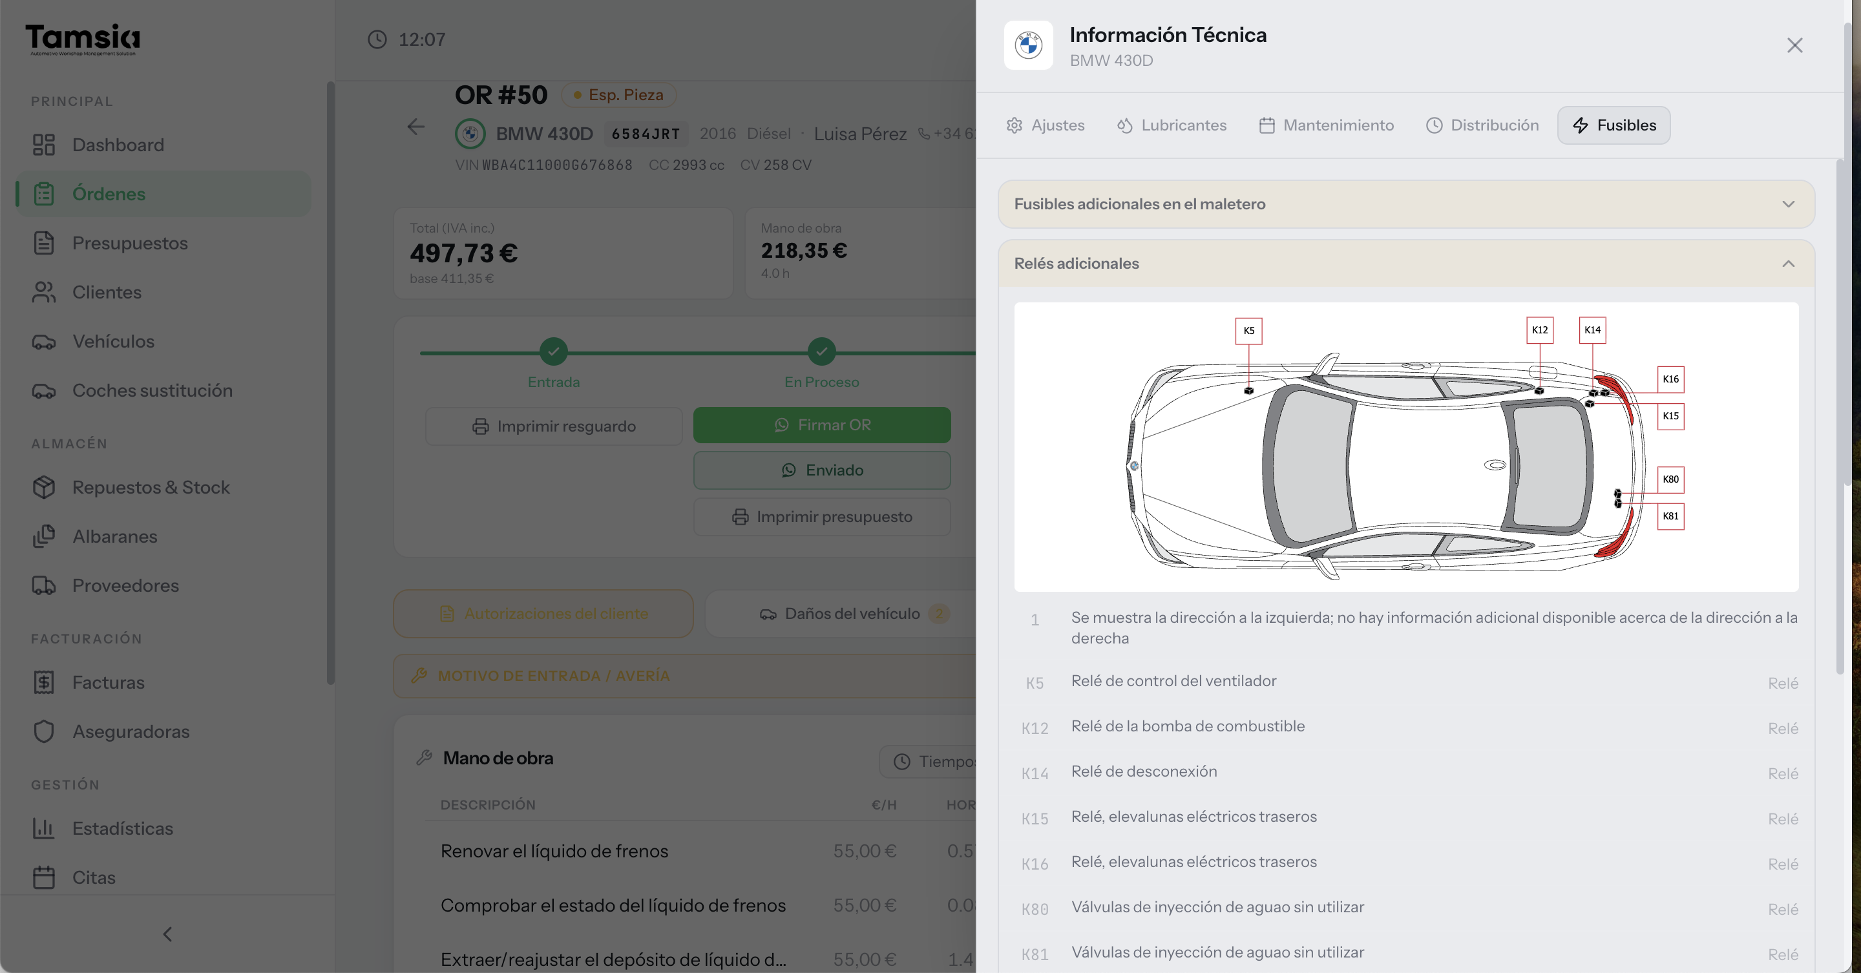
Task: Expand Fusibles adicionales en el maletero
Action: tap(1406, 204)
